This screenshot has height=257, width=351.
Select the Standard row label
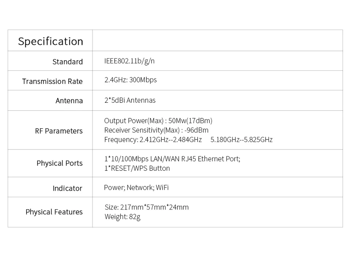tap(68, 61)
